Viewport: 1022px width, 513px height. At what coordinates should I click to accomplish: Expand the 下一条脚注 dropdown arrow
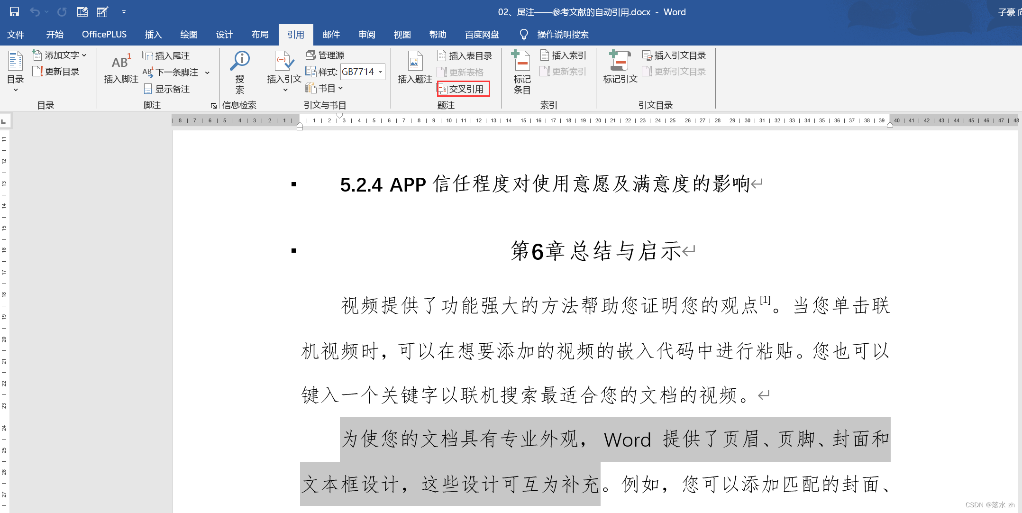(x=207, y=73)
